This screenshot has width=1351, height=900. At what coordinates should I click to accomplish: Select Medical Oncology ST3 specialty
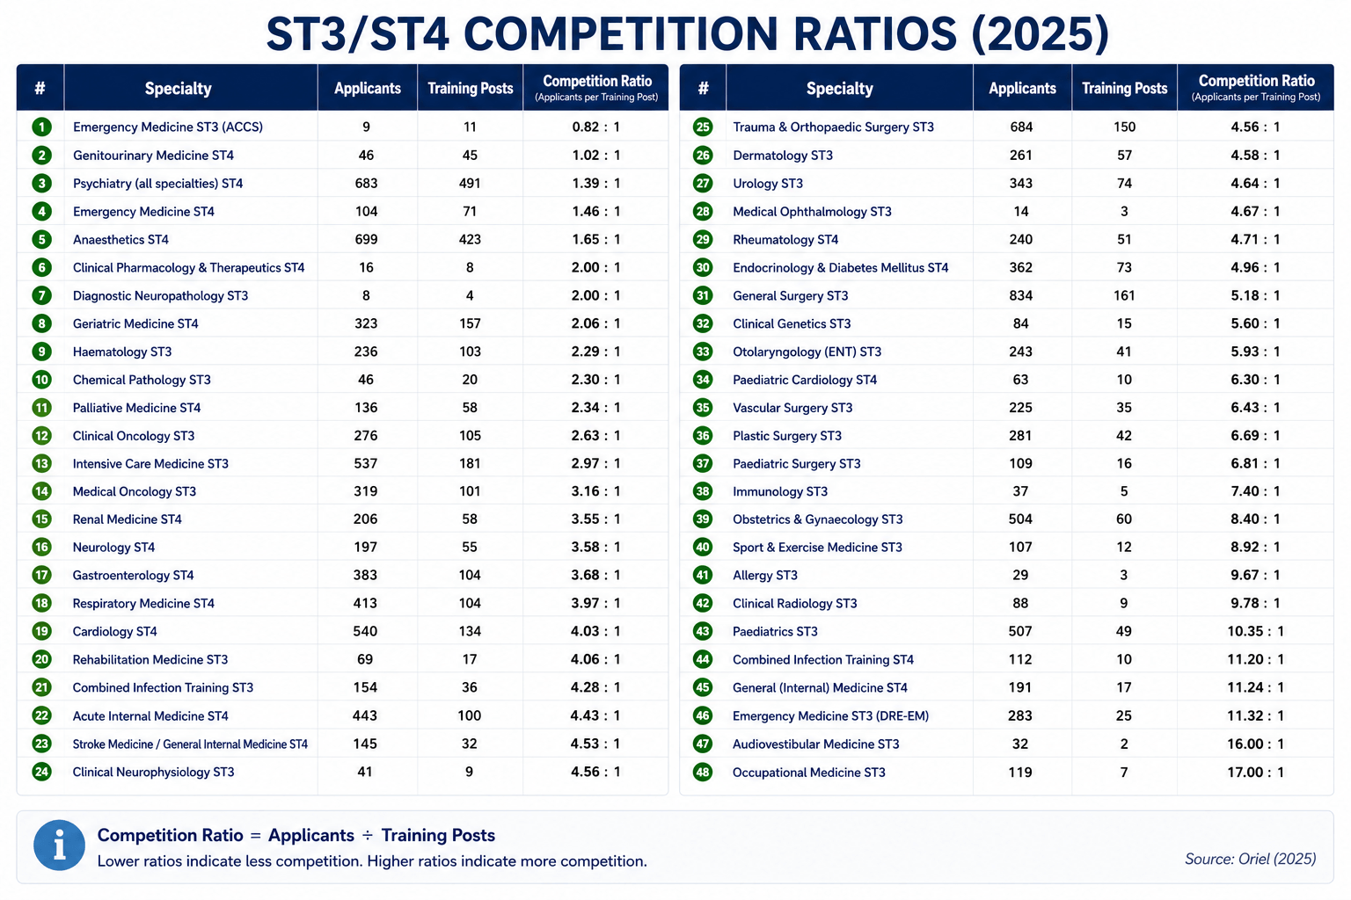click(135, 492)
